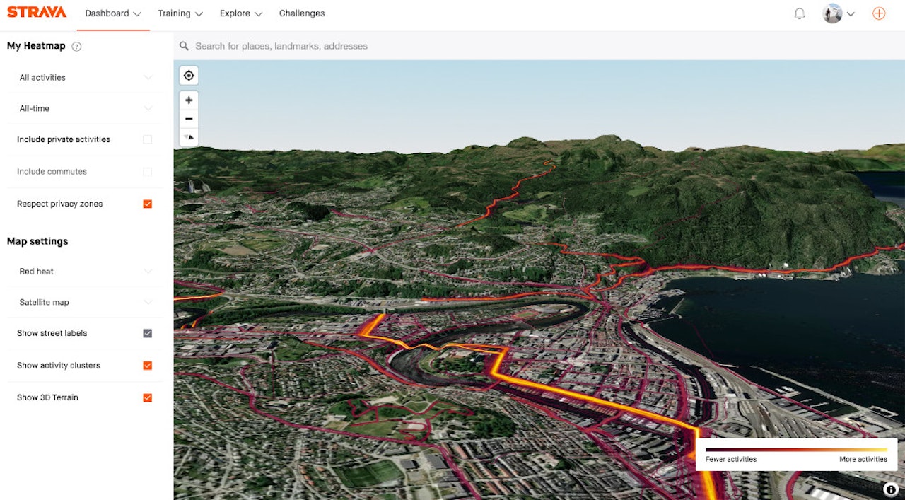
Task: Open the All-time date filter dropdown
Action: point(84,108)
